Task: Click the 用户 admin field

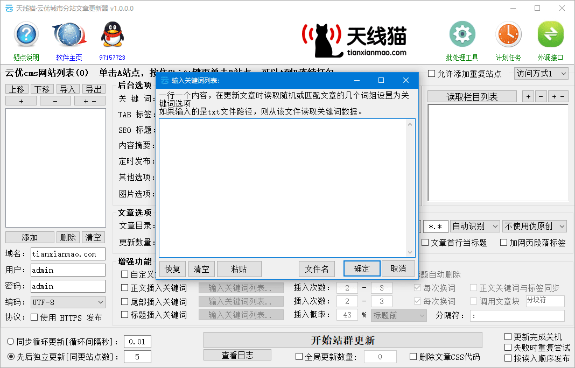Action: (x=68, y=270)
